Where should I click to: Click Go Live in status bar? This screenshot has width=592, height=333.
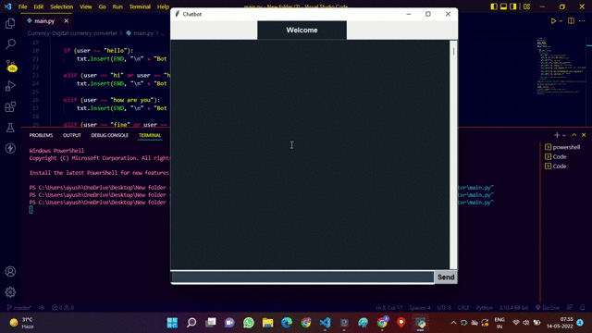coord(548,308)
